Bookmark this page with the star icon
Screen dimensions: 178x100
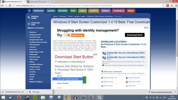164,6
